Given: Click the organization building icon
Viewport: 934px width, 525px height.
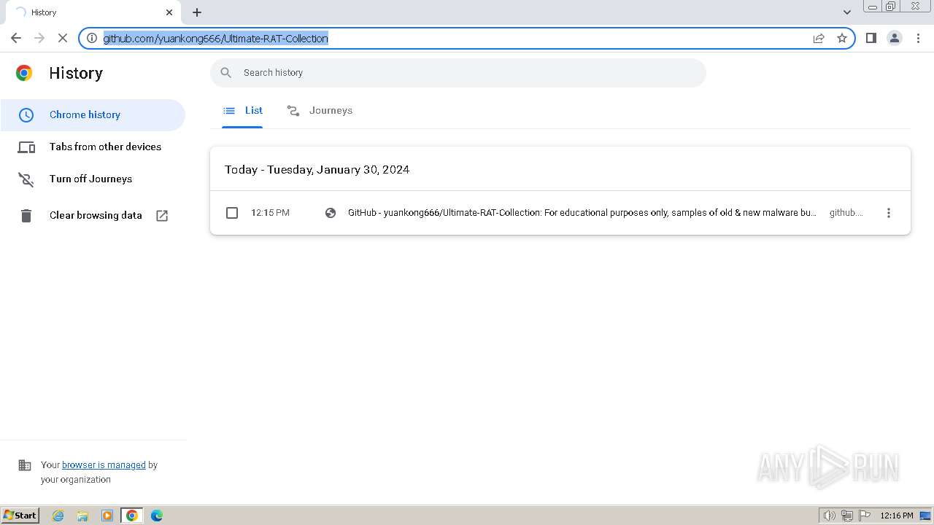Looking at the screenshot, I should [x=25, y=465].
